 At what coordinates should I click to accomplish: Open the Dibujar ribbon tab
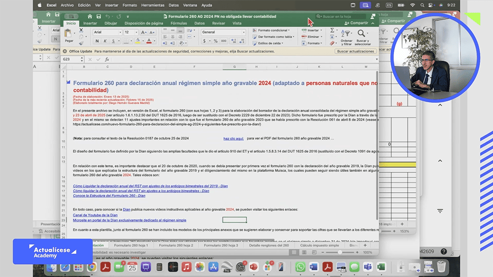(x=110, y=23)
